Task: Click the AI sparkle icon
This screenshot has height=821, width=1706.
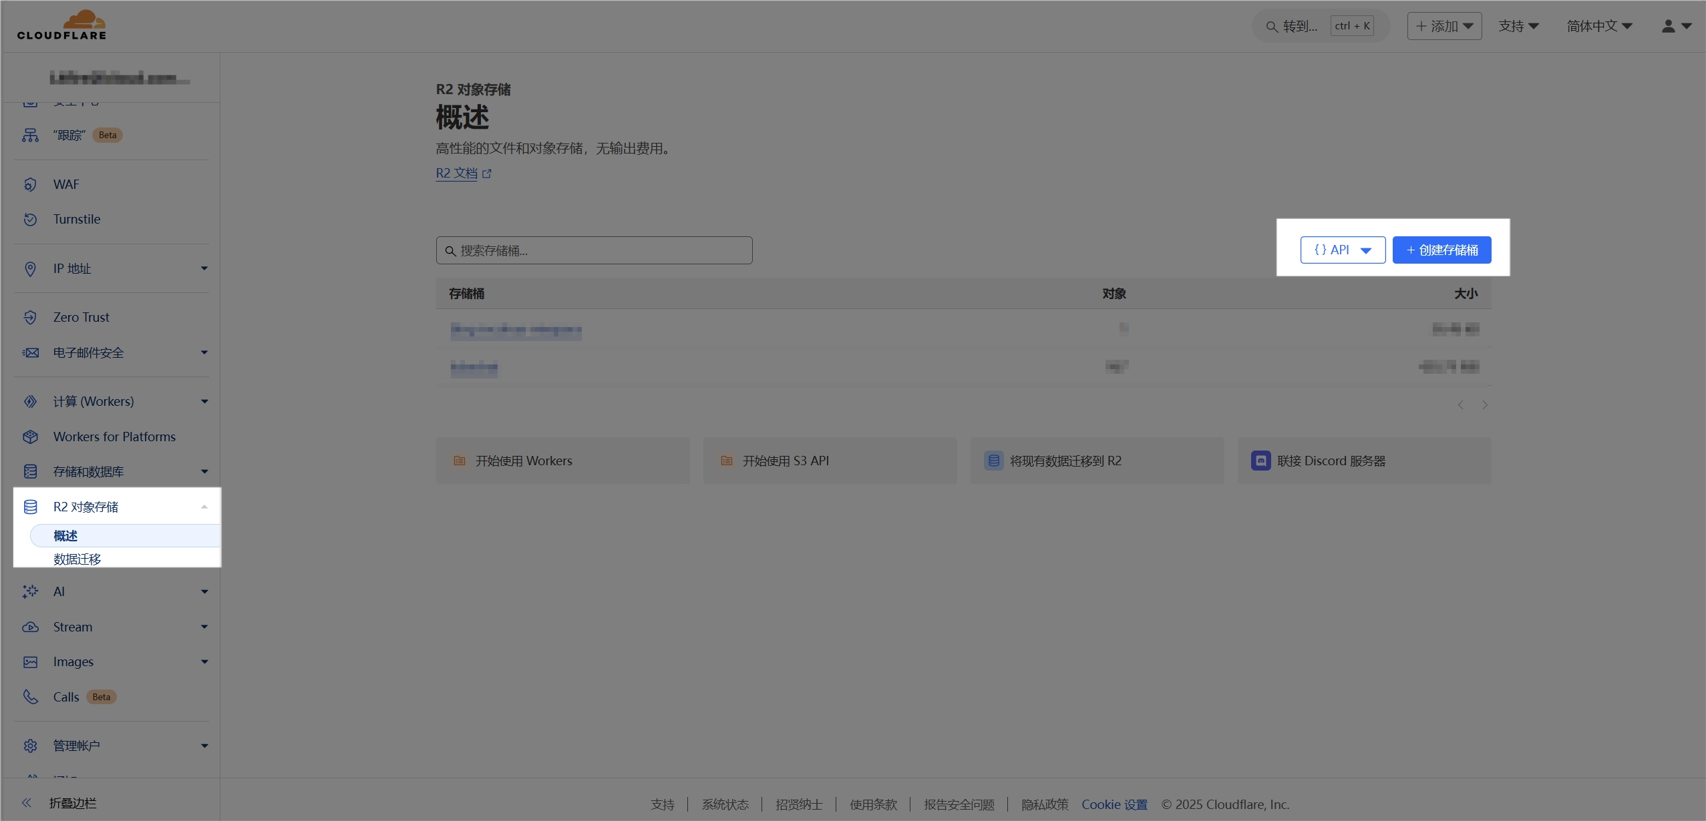Action: [x=30, y=591]
